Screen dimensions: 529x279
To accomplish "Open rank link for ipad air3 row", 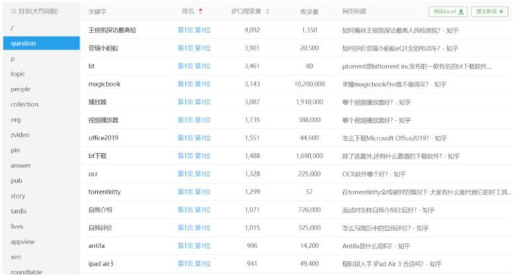I will click(x=194, y=264).
